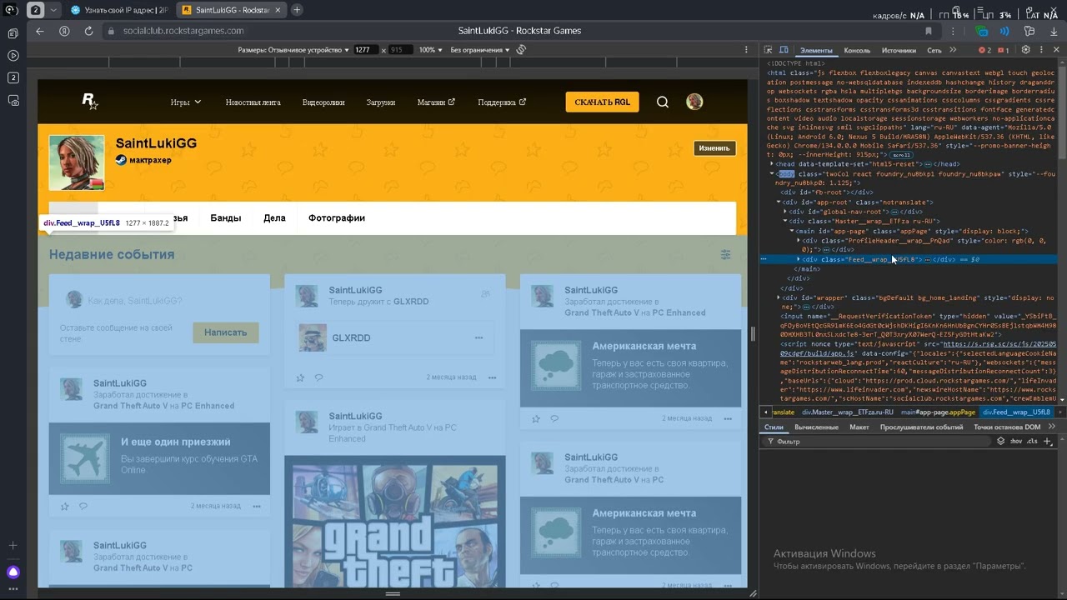Rotate the device viewport icon
1067x600 pixels.
(x=521, y=50)
